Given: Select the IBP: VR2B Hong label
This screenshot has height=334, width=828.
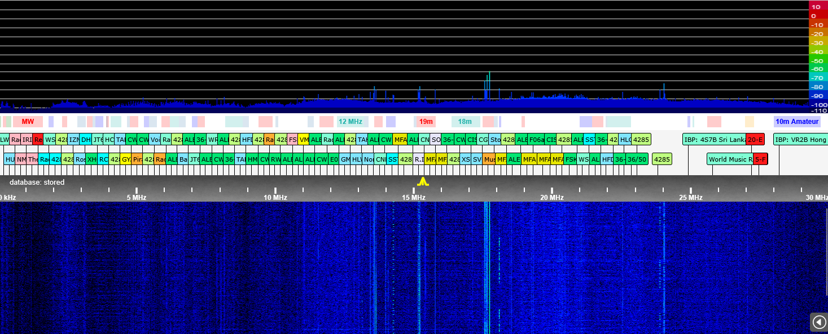Looking at the screenshot, I should tap(800, 140).
